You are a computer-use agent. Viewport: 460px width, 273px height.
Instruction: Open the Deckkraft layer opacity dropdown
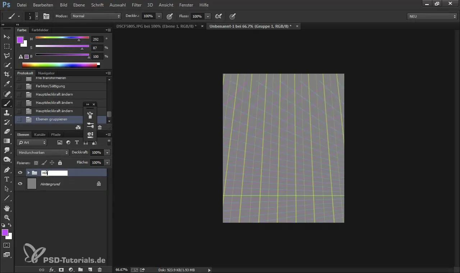point(107,153)
